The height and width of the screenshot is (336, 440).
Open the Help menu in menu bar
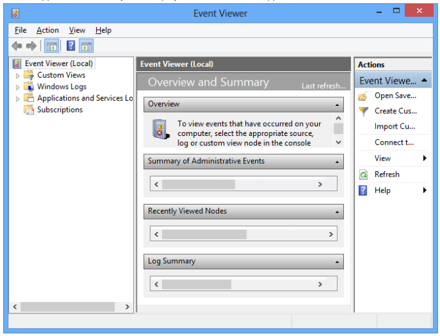(x=103, y=30)
